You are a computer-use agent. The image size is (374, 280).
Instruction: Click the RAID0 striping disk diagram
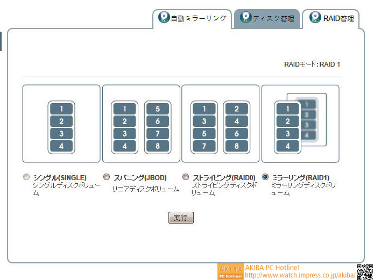(x=221, y=124)
